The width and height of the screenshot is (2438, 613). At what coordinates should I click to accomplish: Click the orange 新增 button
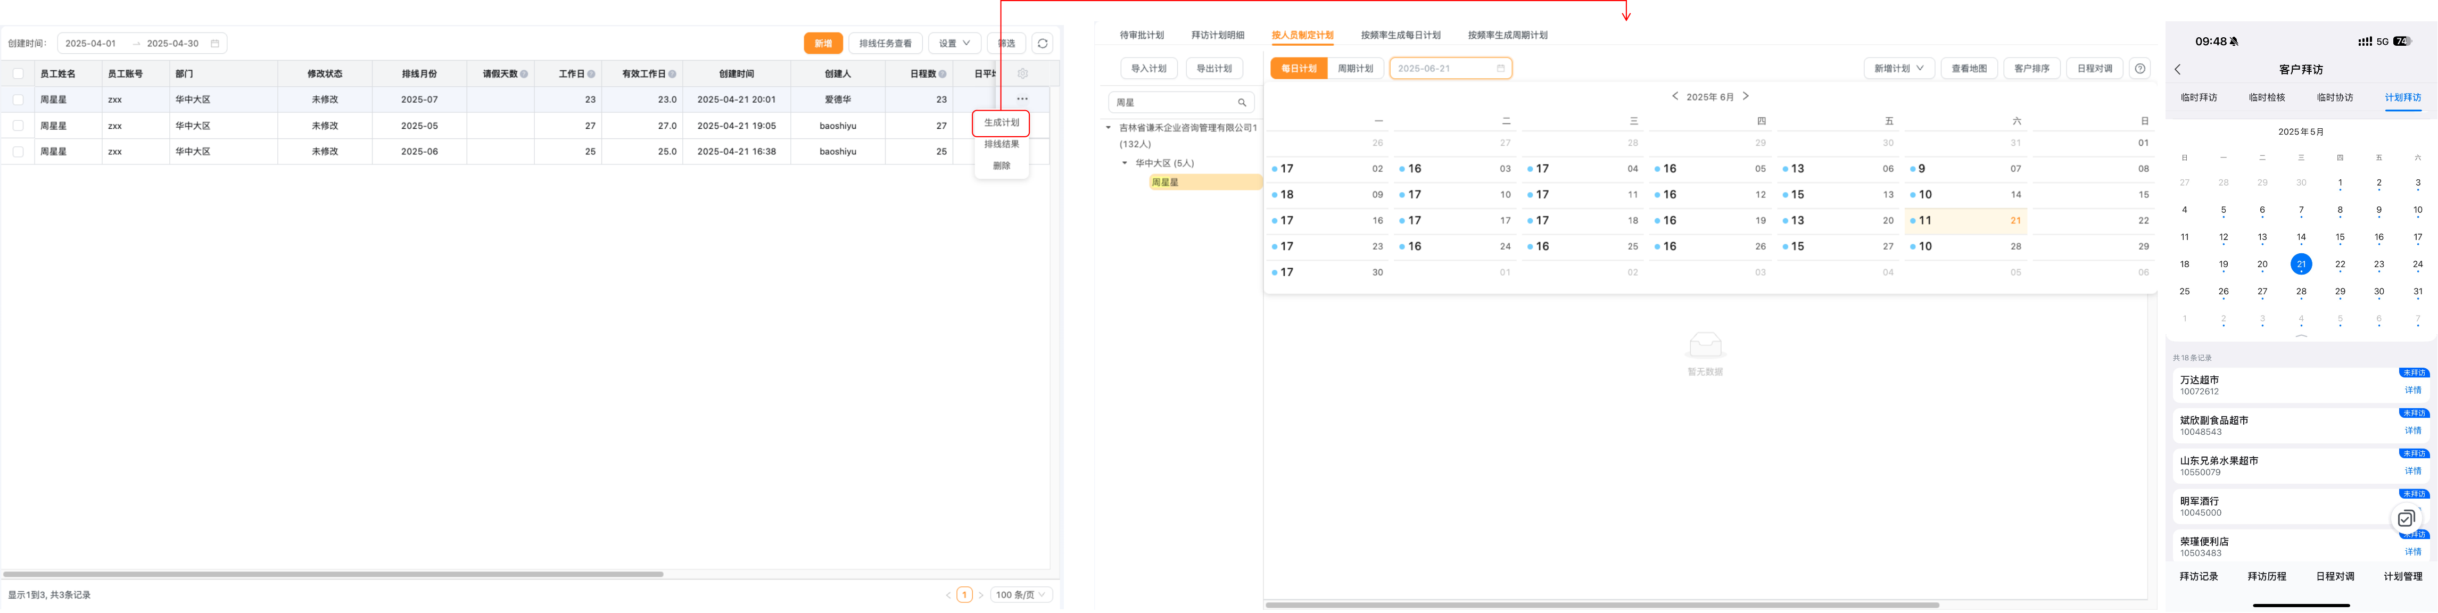coord(823,44)
